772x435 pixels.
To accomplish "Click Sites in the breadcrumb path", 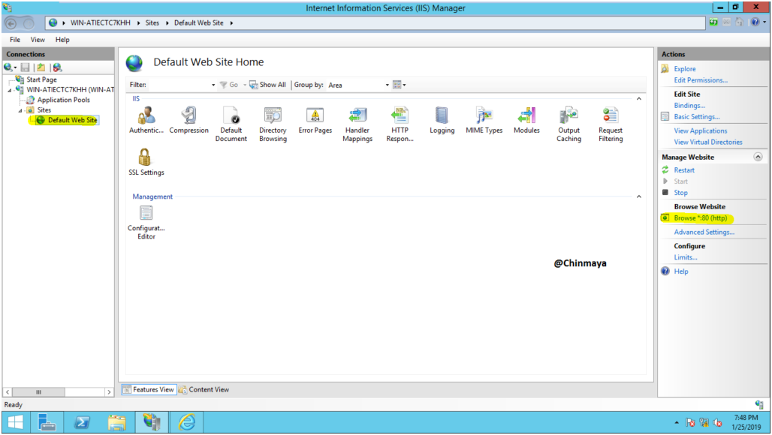I will (x=152, y=23).
